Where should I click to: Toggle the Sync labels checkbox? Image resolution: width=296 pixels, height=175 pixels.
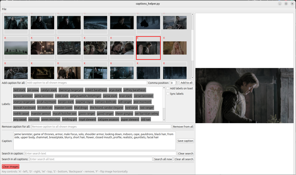click(x=168, y=94)
